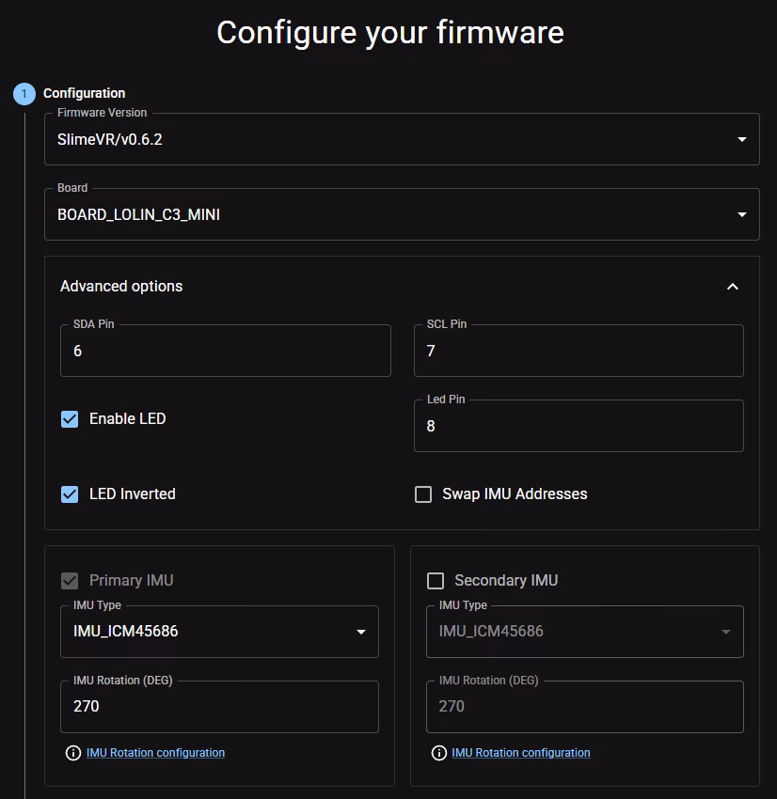The image size is (777, 799).
Task: Enable the Swap IMU Addresses checkbox
Action: [423, 494]
